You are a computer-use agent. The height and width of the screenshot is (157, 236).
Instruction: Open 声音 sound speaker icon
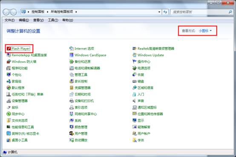pyautogui.click(x=134, y=101)
